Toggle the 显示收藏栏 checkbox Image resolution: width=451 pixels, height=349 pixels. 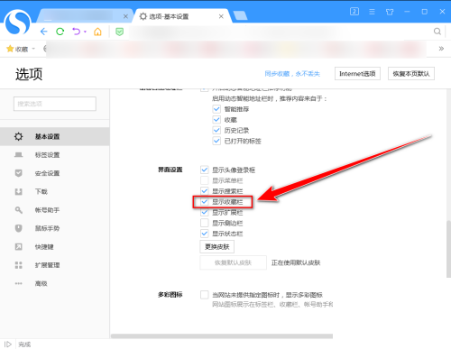[x=205, y=202]
